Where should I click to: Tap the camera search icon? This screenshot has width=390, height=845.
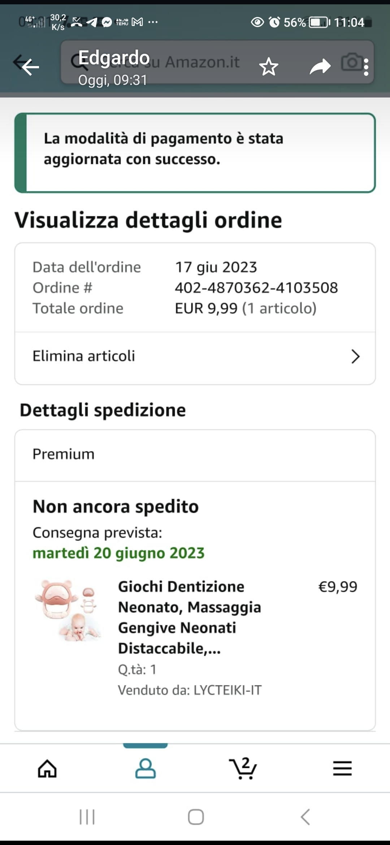351,62
